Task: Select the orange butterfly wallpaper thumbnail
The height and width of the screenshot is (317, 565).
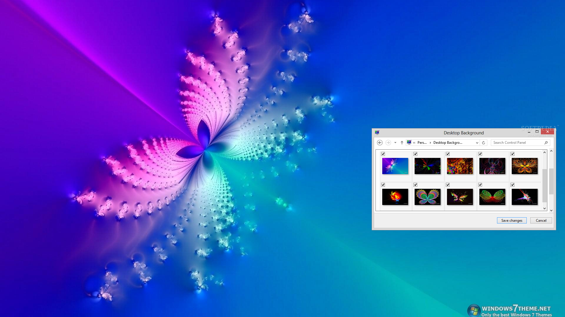Action: pyautogui.click(x=525, y=166)
